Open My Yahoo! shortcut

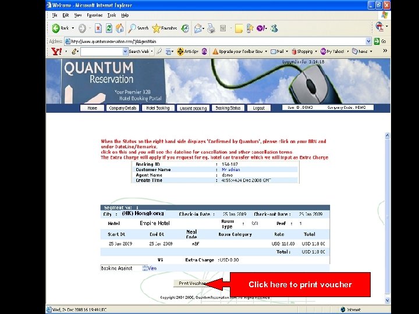click(332, 51)
